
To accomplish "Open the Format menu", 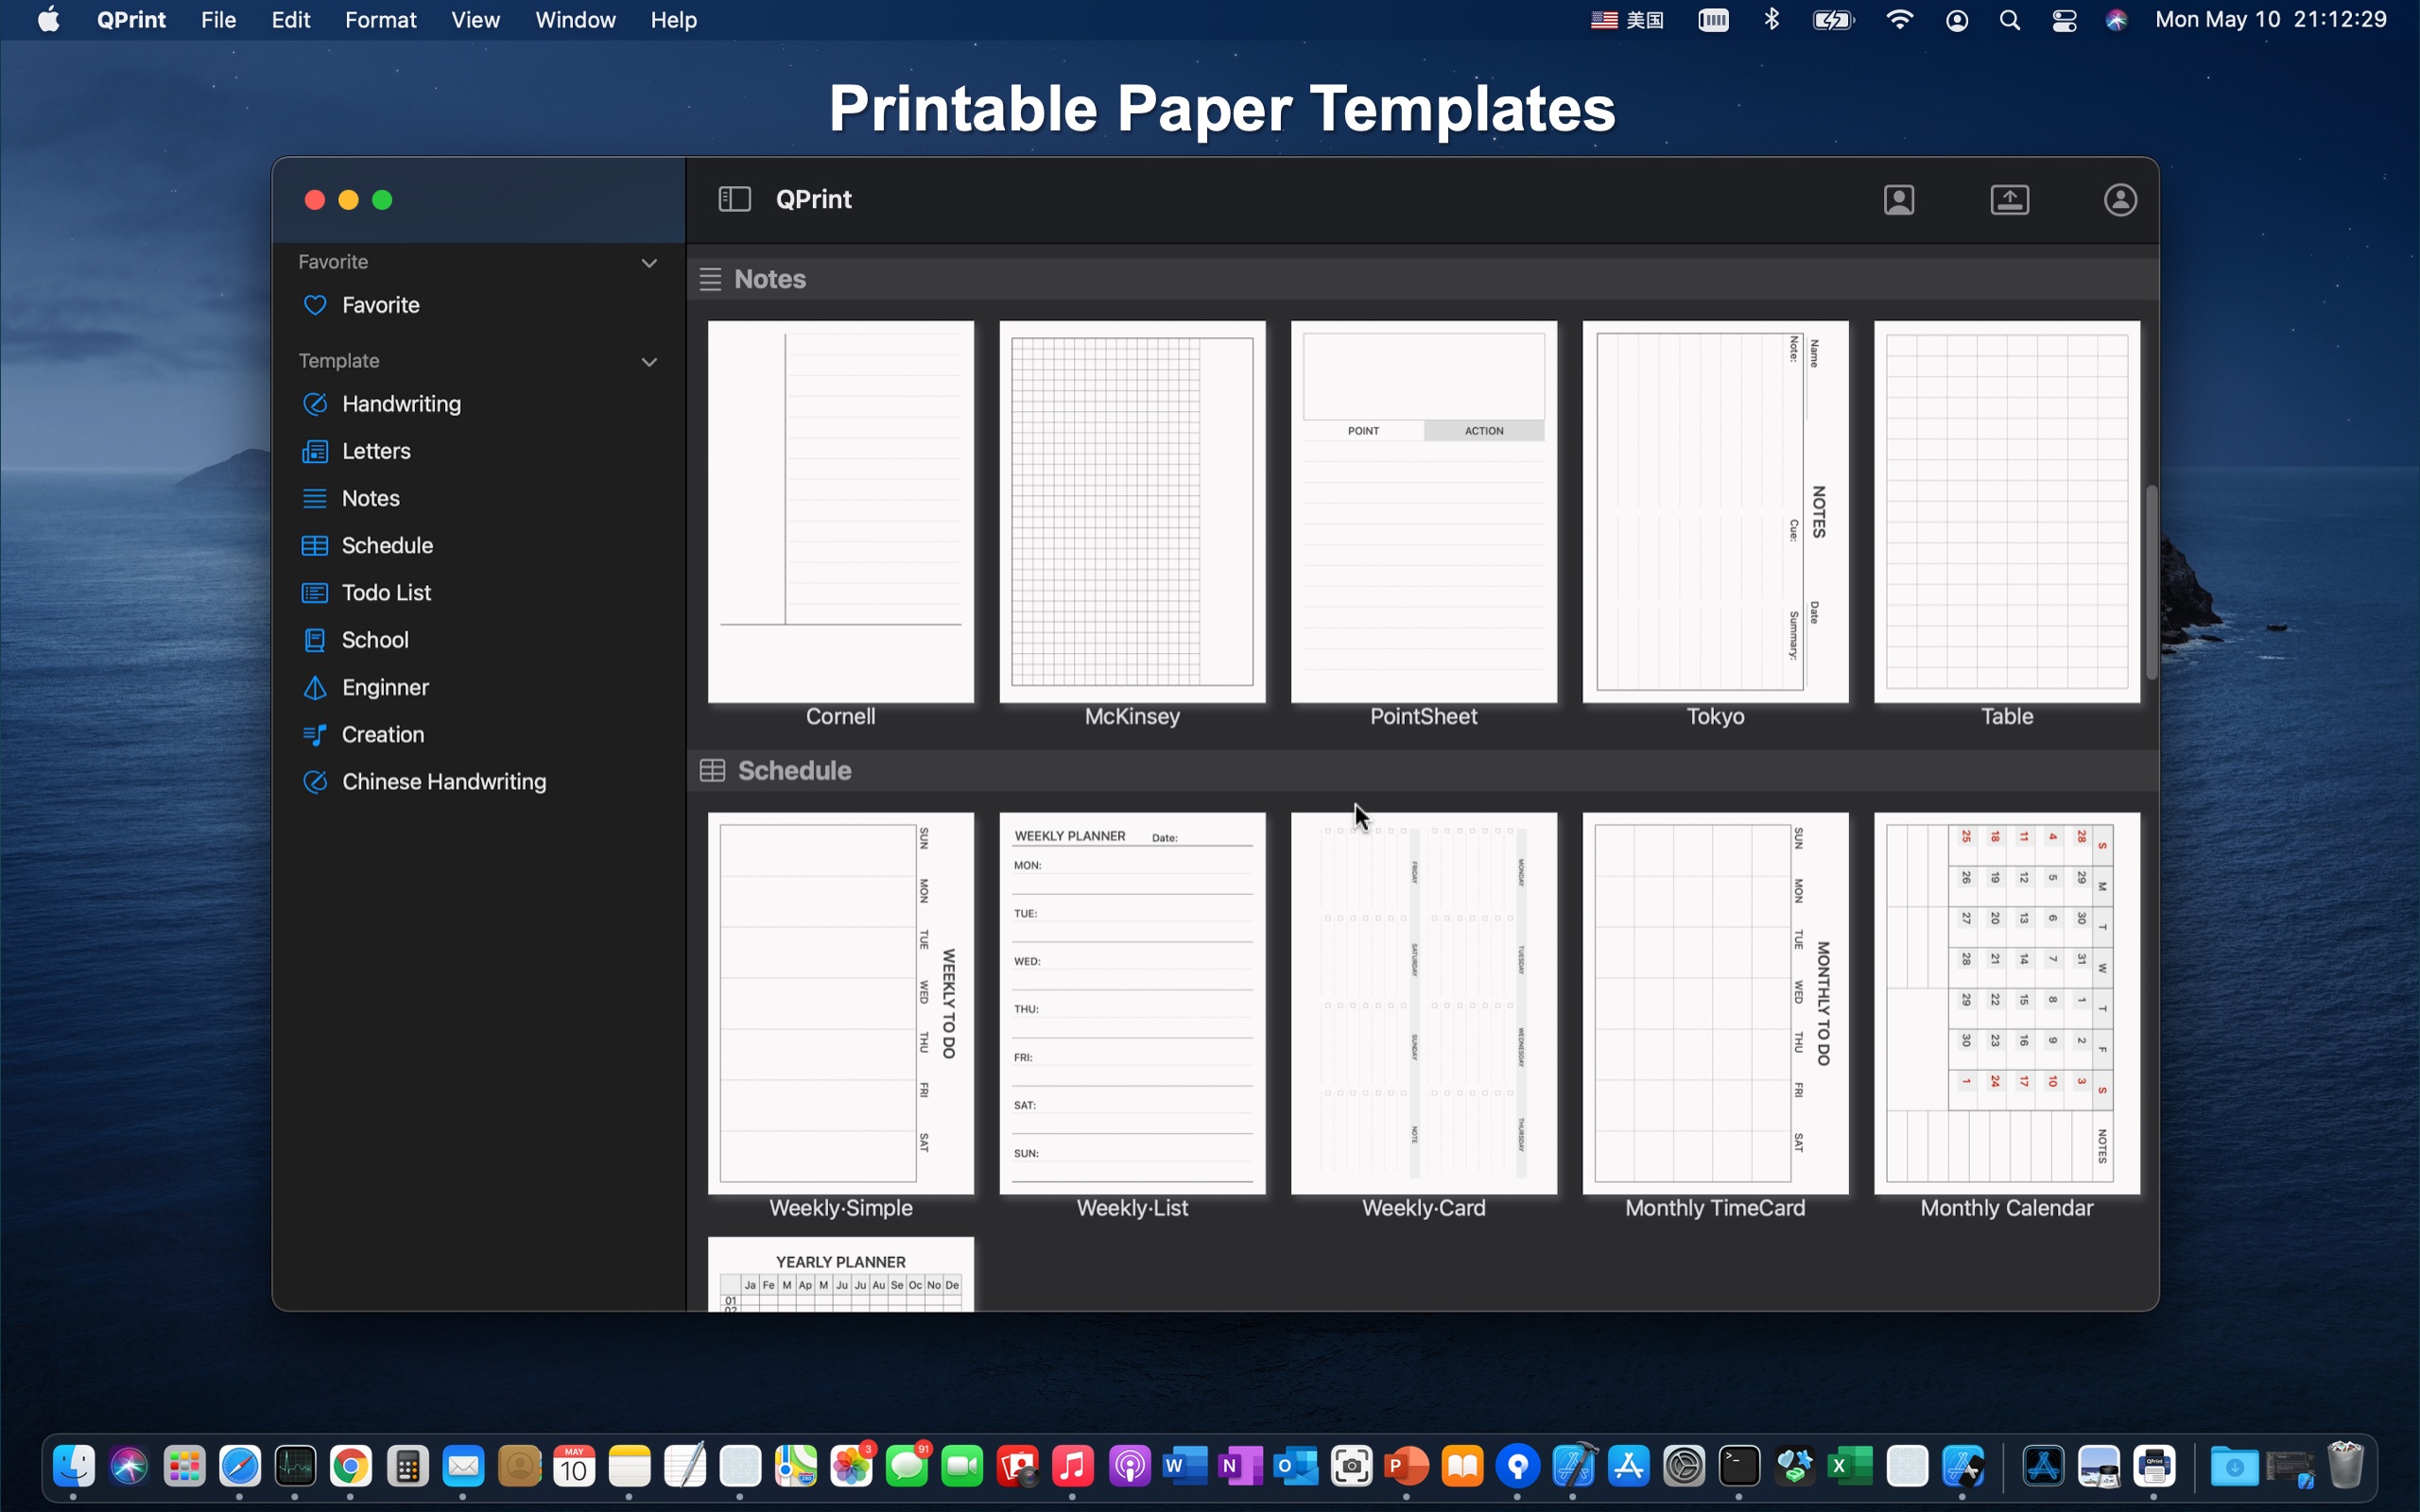I will (x=380, y=20).
